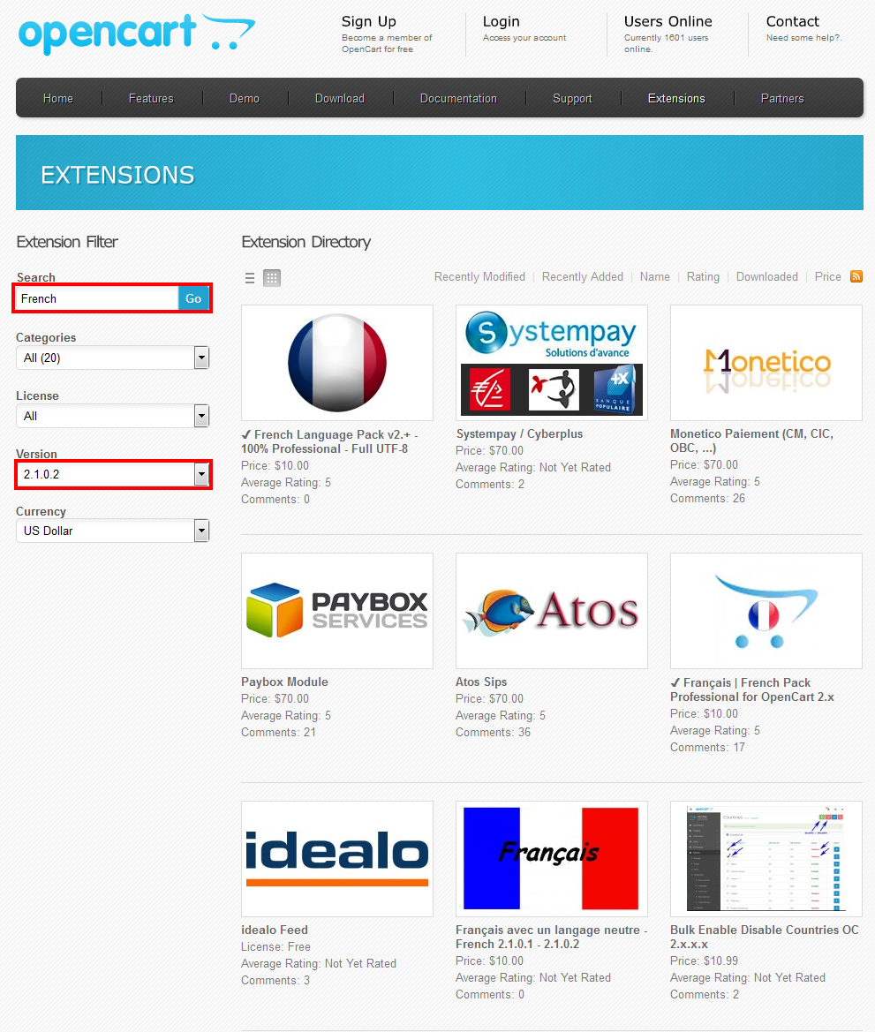Click the OpenCart logo
875x1032 pixels.
click(137, 34)
